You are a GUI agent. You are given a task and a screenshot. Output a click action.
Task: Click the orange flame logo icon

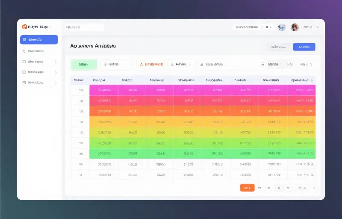point(24,27)
